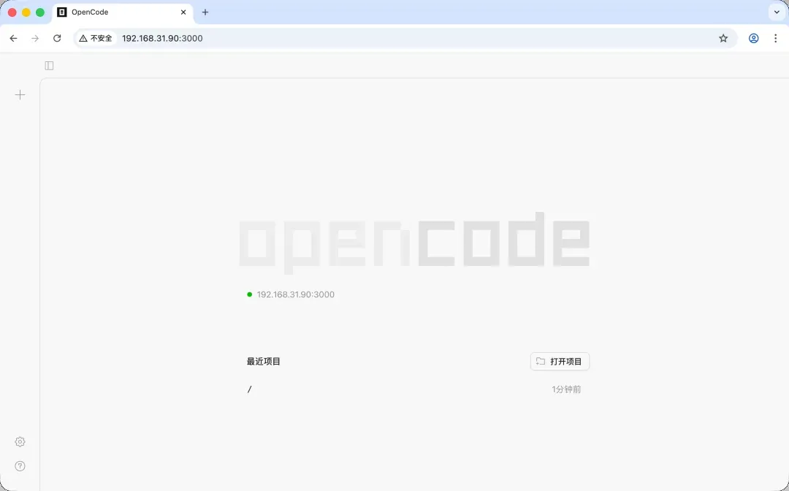Open a new browser tab
Viewport: 789px width, 491px height.
[x=205, y=12]
